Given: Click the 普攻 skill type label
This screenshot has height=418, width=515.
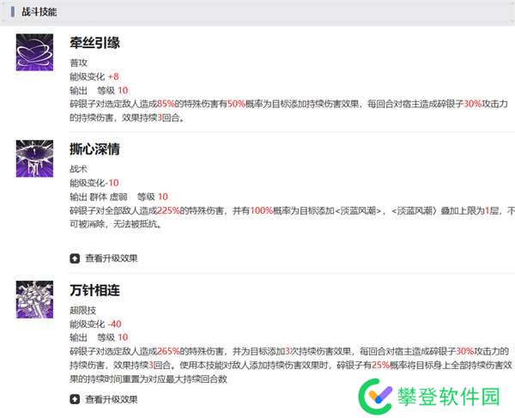Looking at the screenshot, I should pos(78,63).
